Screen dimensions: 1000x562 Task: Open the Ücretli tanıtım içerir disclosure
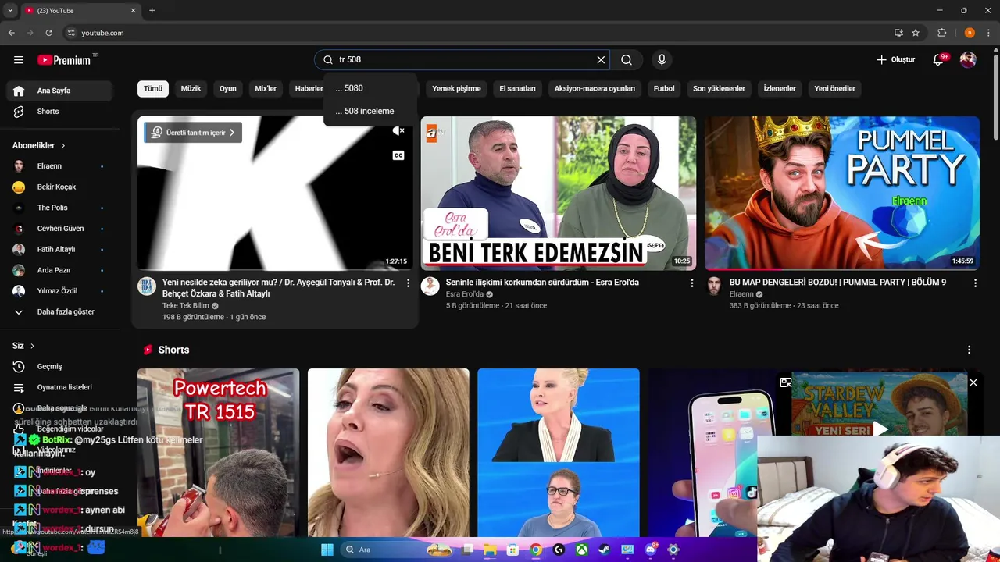click(x=193, y=133)
